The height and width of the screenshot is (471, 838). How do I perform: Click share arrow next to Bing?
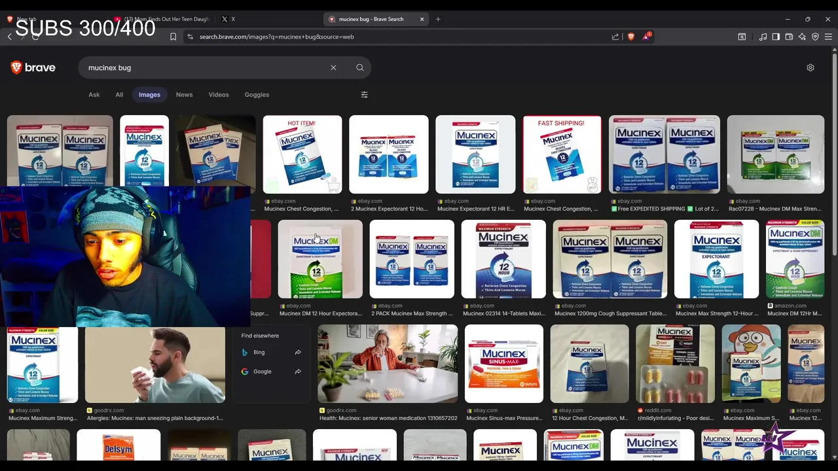coord(298,352)
